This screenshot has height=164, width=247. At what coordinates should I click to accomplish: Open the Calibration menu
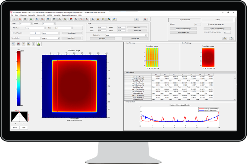point(23,15)
